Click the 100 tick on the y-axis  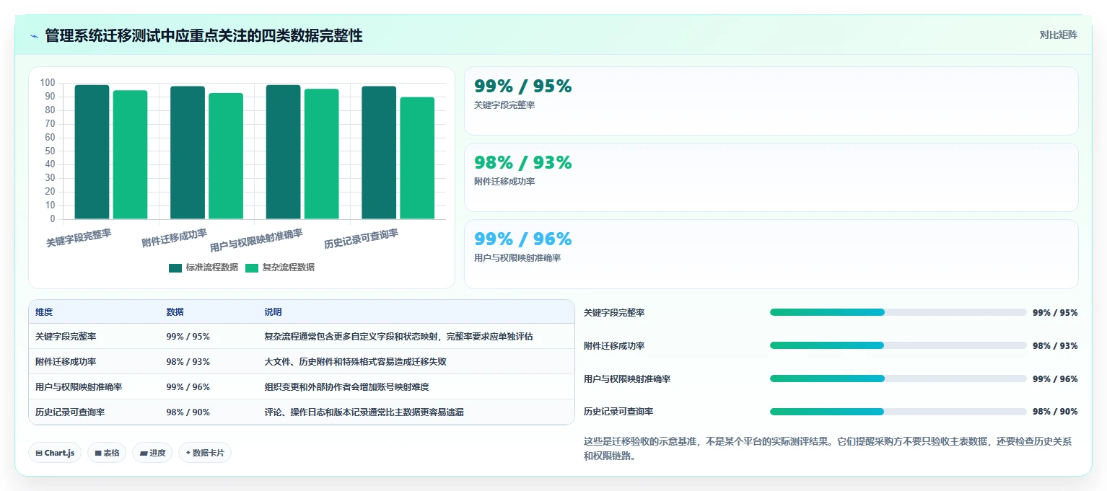(48, 83)
